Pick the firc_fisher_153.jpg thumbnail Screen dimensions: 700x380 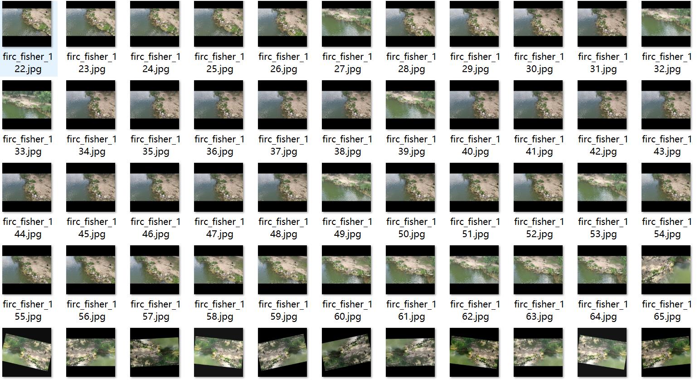[x=602, y=187]
